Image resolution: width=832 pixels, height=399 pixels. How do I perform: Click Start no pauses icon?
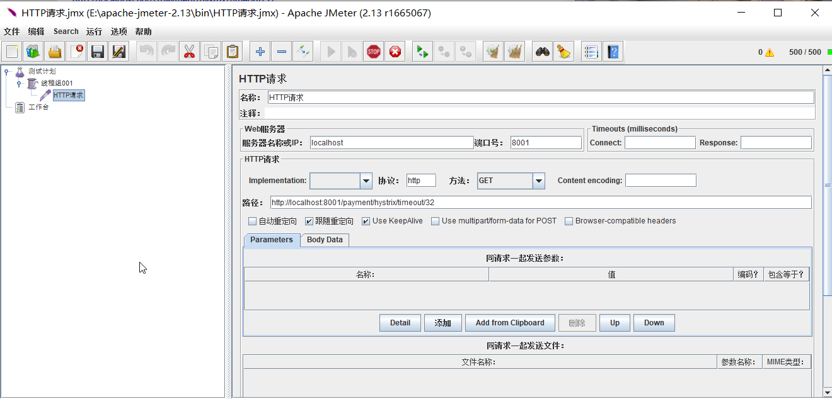tap(352, 52)
